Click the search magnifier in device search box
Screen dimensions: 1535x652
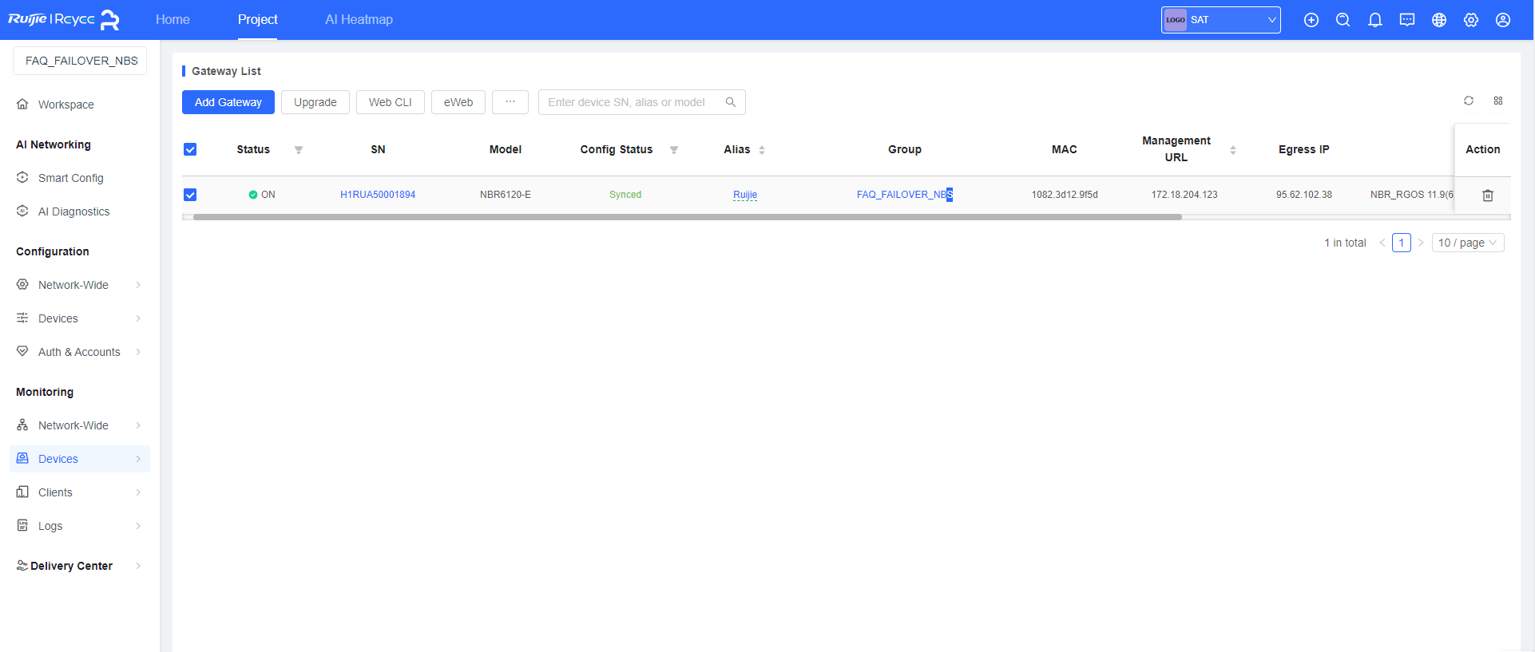[x=731, y=102]
